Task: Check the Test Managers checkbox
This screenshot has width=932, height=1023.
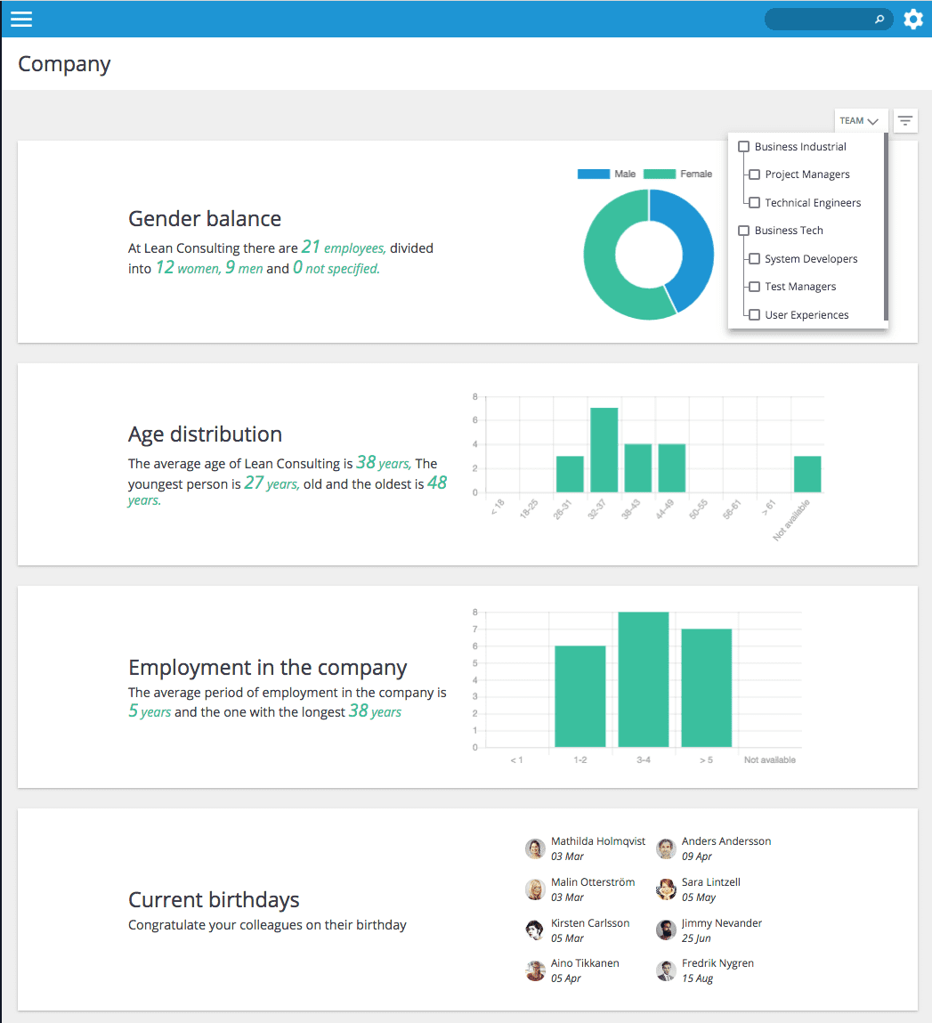Action: pos(754,286)
